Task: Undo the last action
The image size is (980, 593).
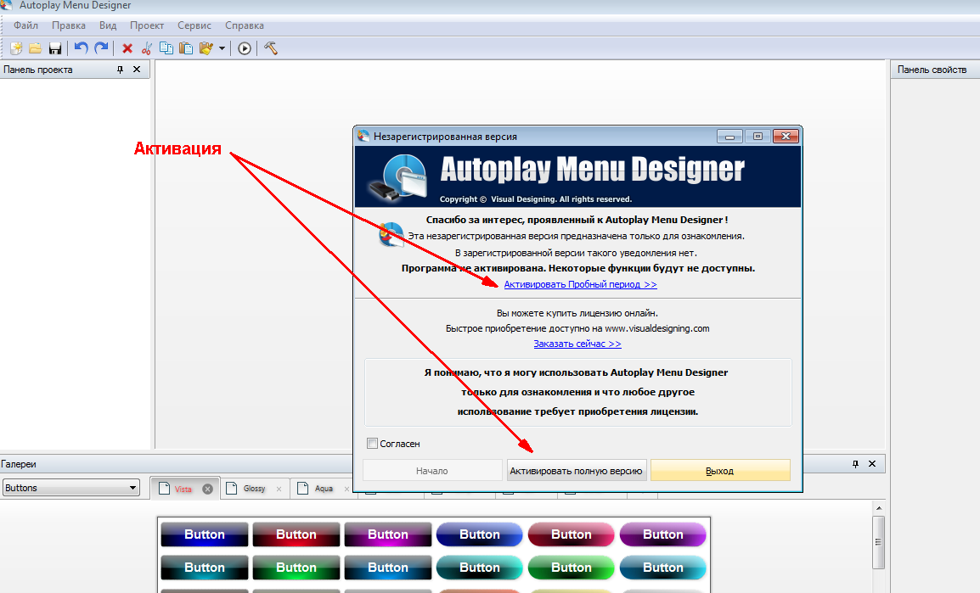Action: (80, 48)
